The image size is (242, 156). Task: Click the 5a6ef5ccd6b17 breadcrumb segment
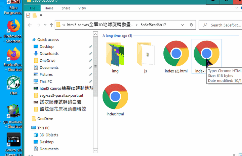click(153, 25)
